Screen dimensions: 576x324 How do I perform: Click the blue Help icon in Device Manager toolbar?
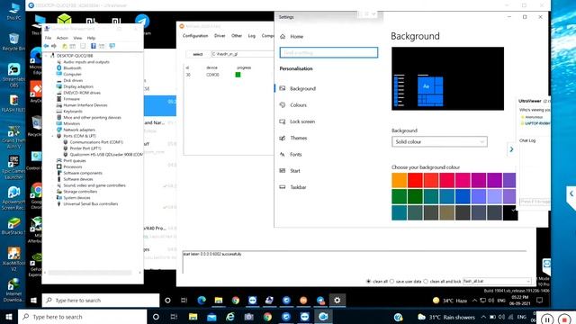94,46
